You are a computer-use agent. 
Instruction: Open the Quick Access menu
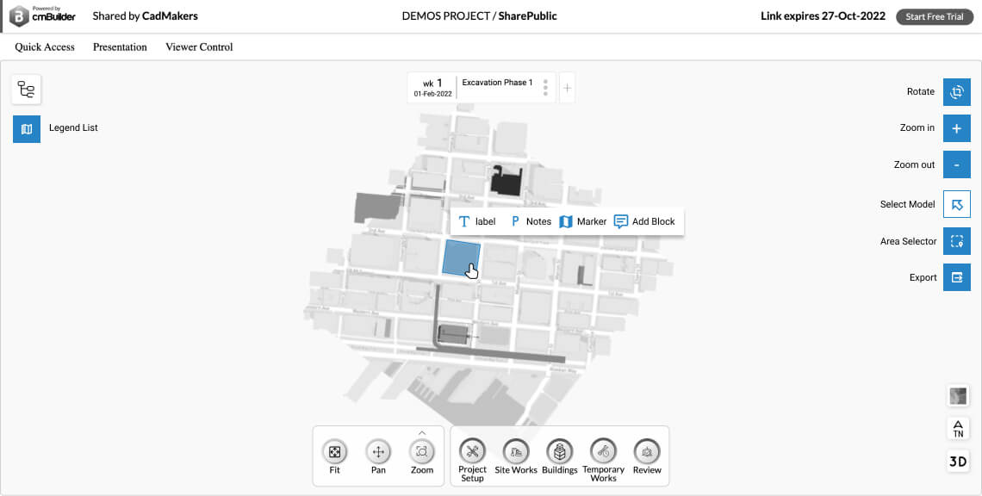tap(45, 47)
